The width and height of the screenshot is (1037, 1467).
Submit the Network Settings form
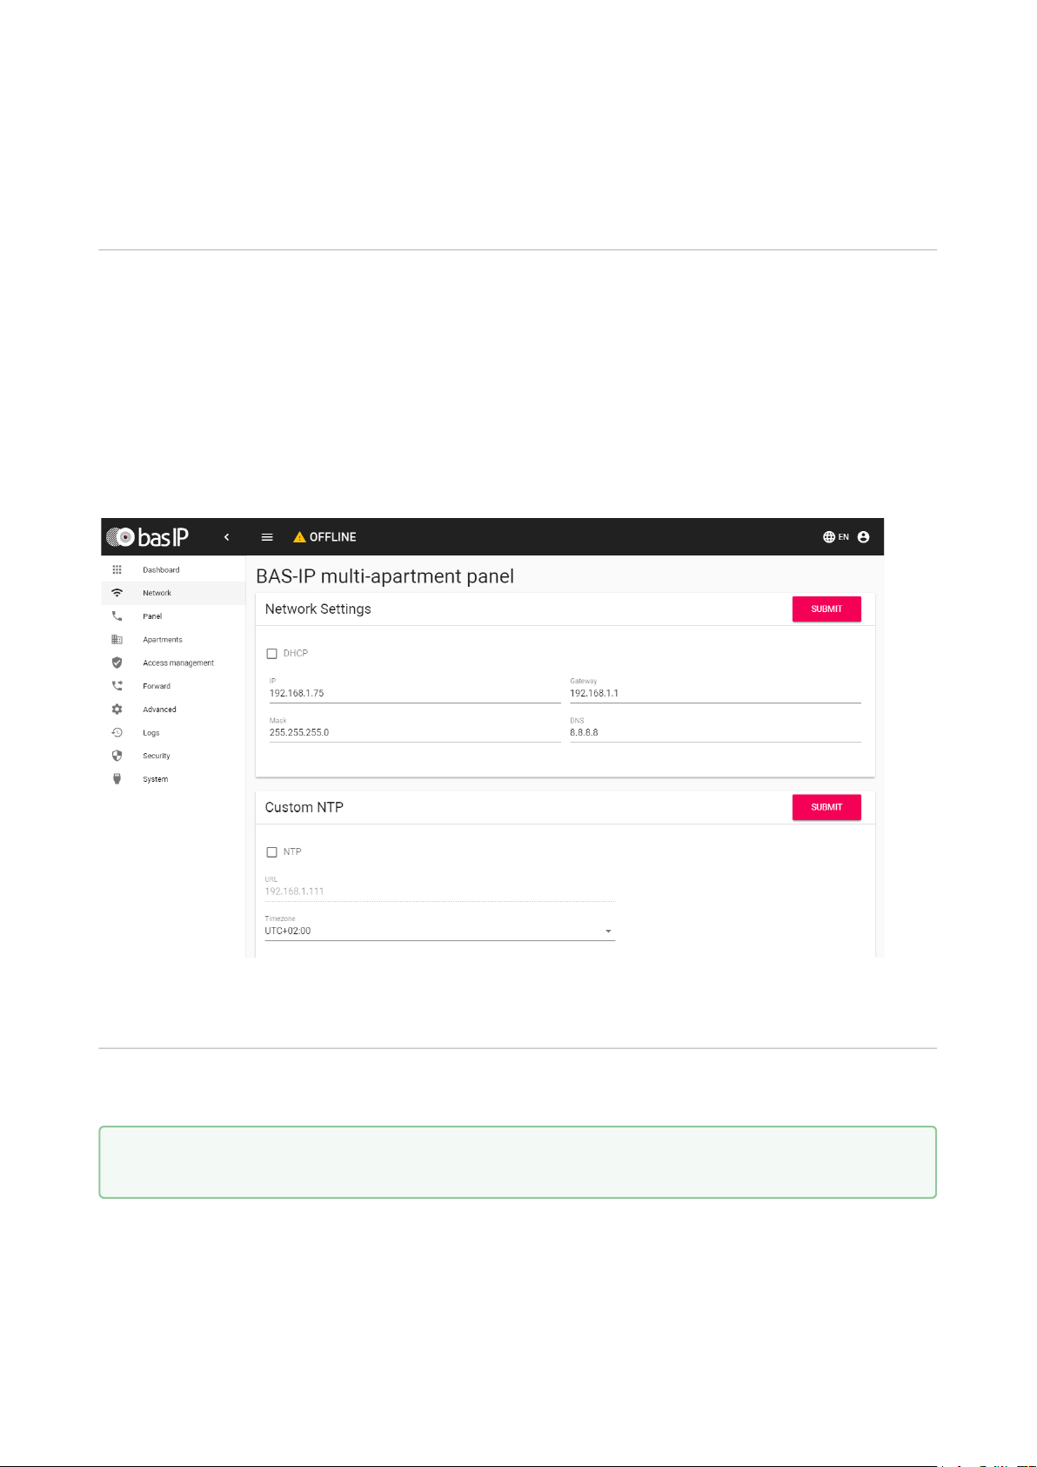(826, 609)
